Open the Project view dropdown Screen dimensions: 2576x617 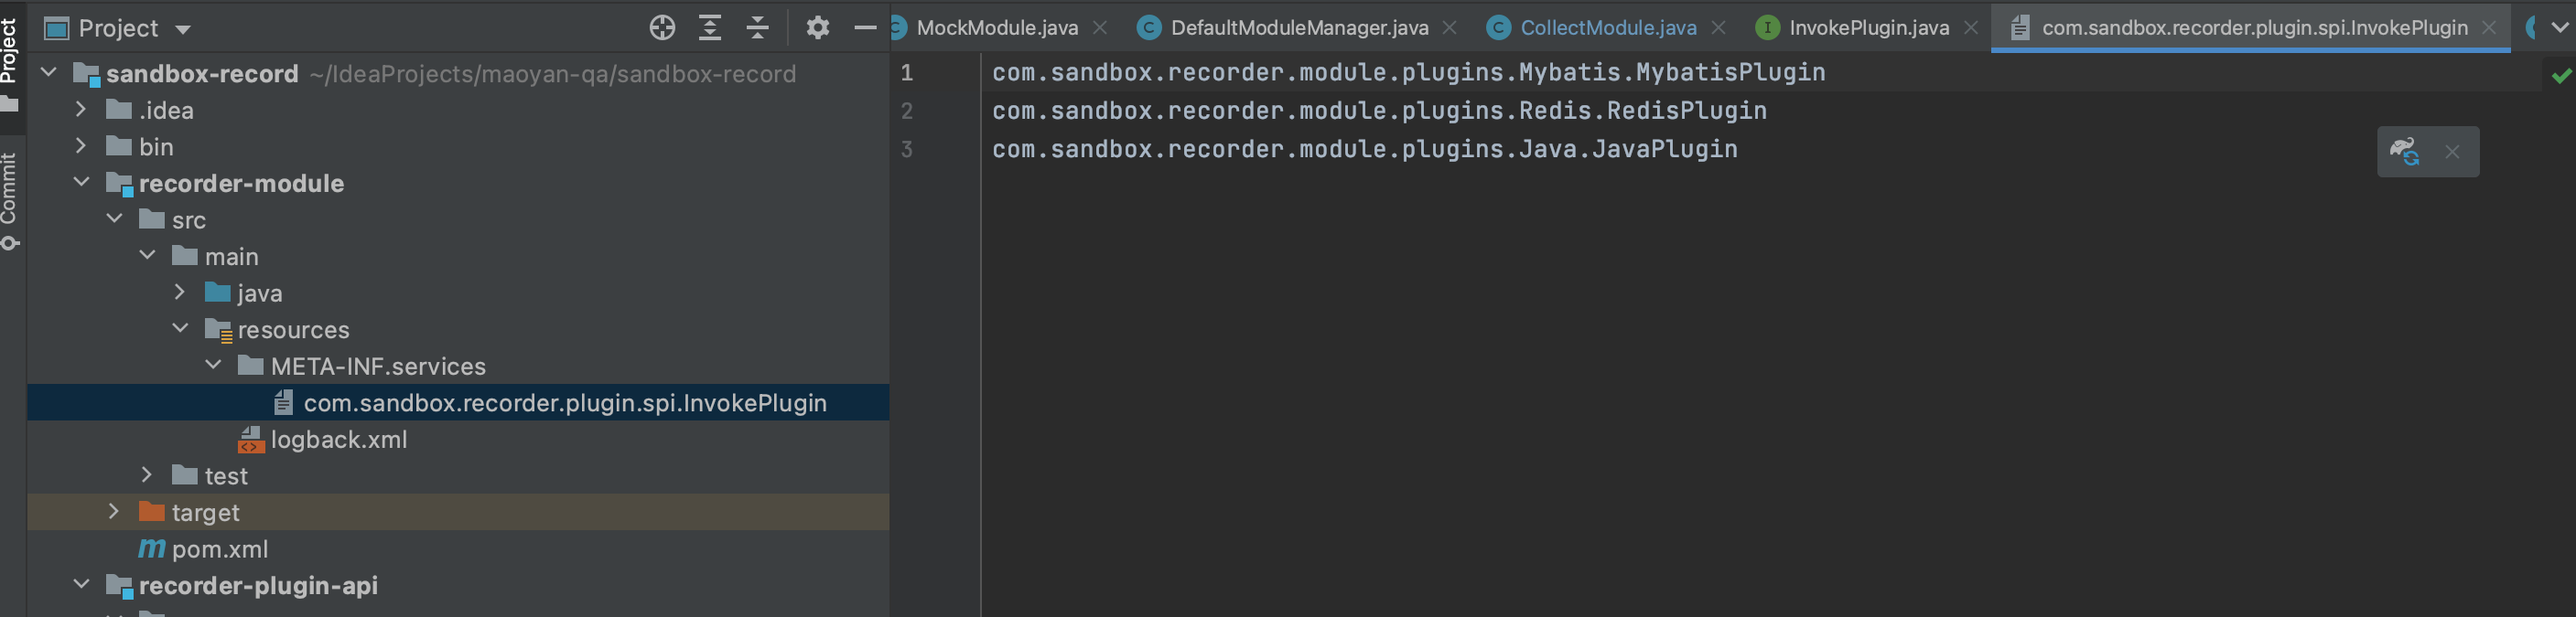[183, 29]
